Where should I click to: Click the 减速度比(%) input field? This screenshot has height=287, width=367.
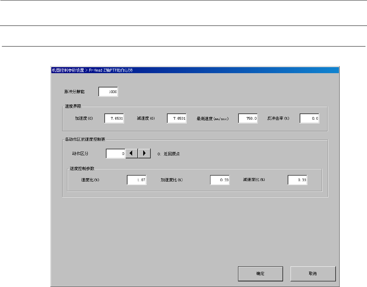(298, 180)
